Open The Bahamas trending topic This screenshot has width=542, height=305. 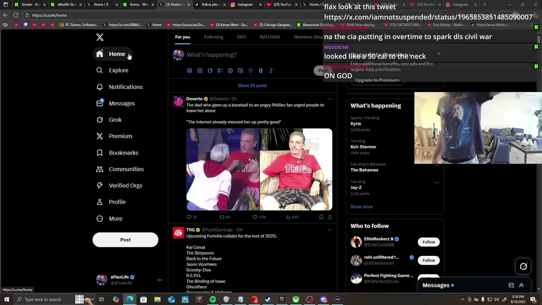[364, 170]
